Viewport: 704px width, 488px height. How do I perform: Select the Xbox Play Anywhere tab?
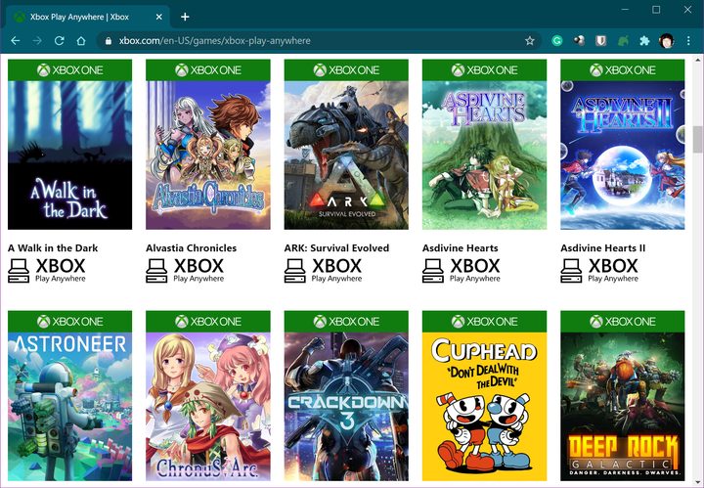point(88,17)
